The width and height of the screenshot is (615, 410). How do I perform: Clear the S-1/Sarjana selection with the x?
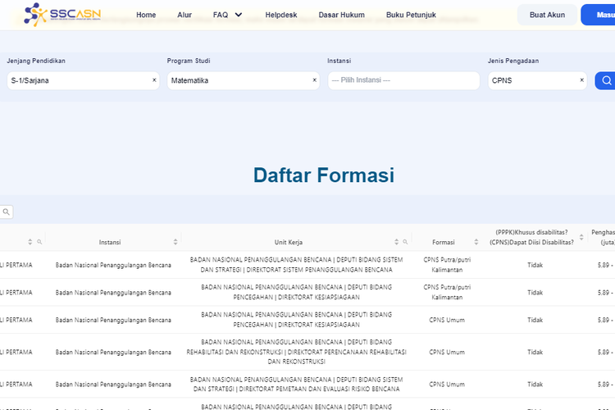click(154, 80)
